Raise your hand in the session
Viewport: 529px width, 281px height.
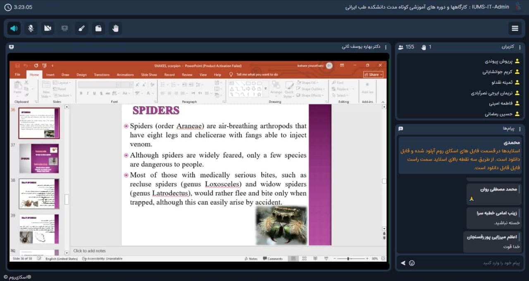[x=115, y=28]
